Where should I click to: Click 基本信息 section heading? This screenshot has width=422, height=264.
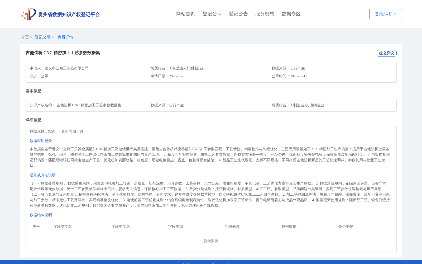tap(33, 91)
